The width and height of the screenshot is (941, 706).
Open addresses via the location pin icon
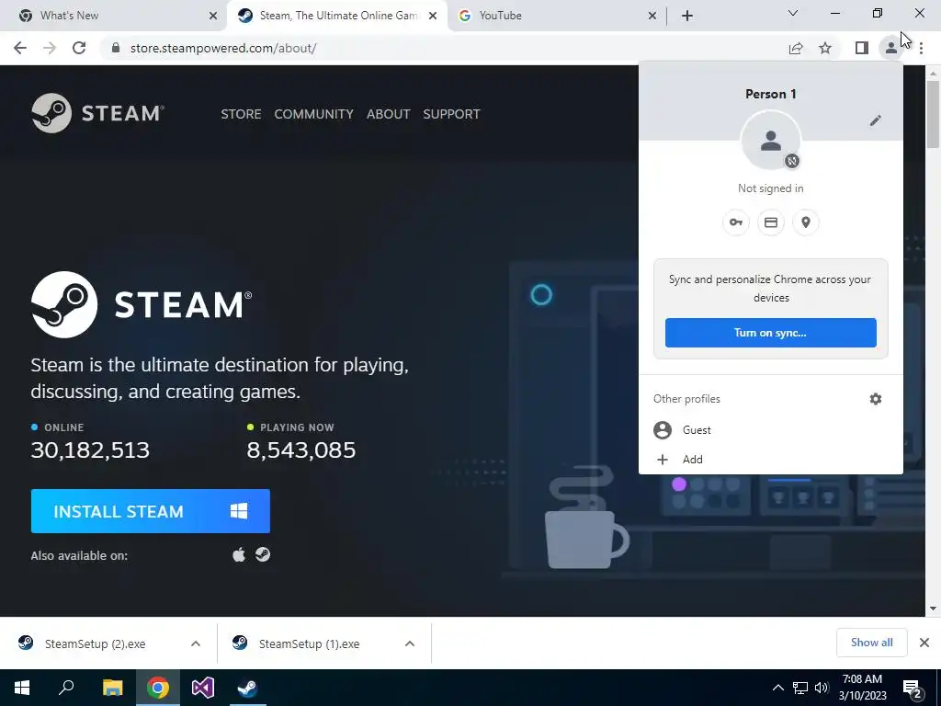pos(806,222)
